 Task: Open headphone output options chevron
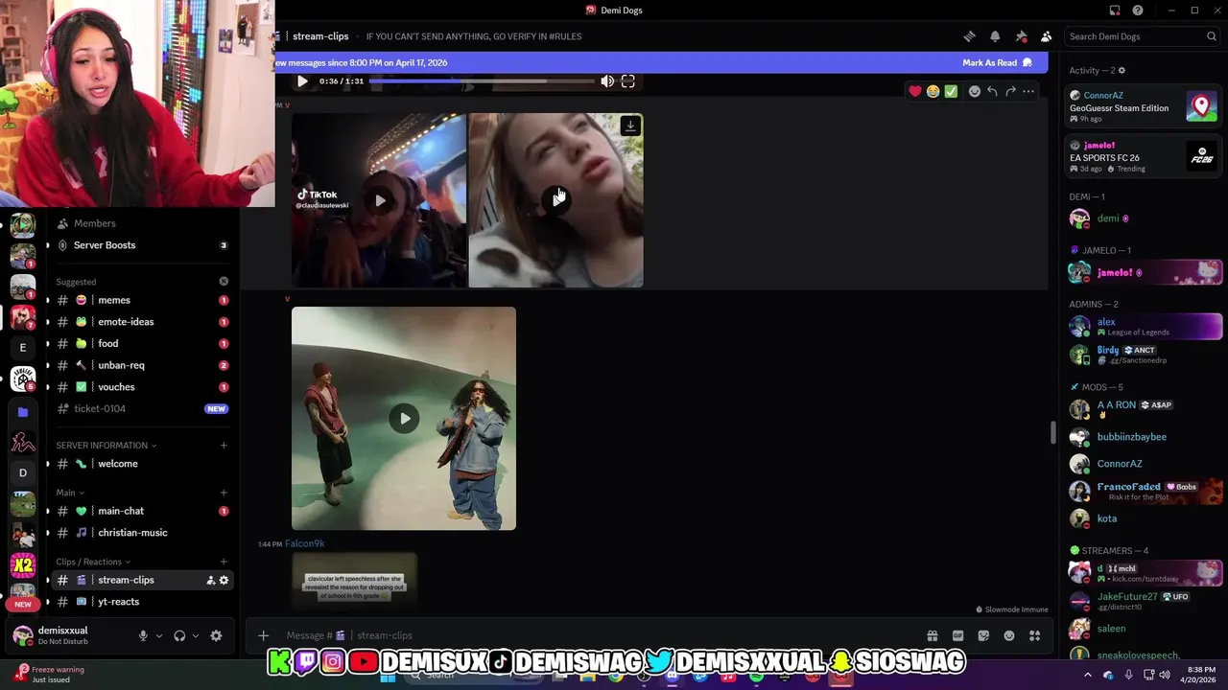196,635
